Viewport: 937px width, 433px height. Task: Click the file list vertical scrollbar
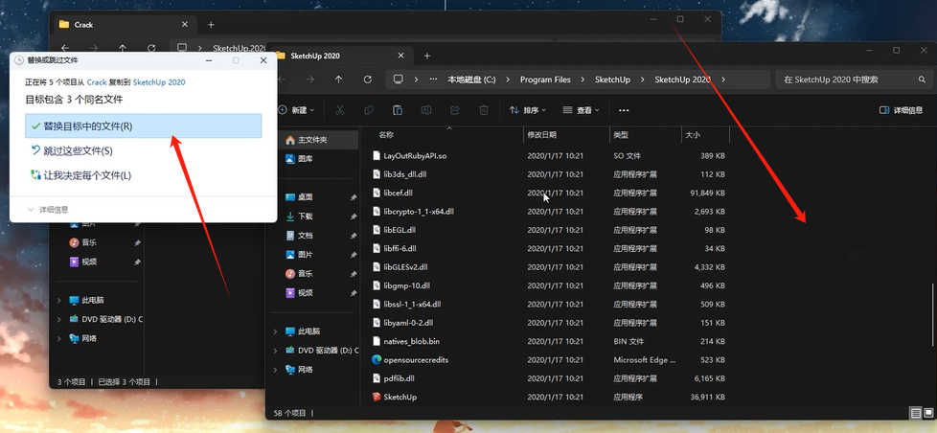coord(933,315)
